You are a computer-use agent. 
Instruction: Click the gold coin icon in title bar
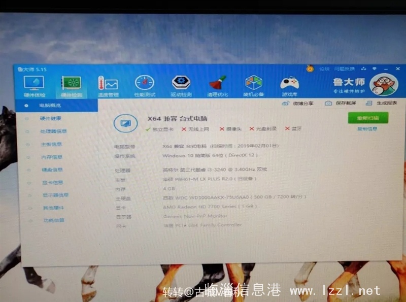click(x=310, y=69)
